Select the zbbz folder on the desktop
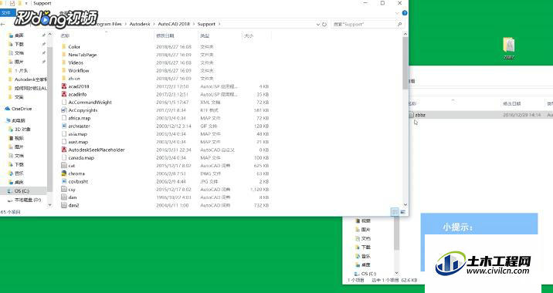 [x=508, y=49]
